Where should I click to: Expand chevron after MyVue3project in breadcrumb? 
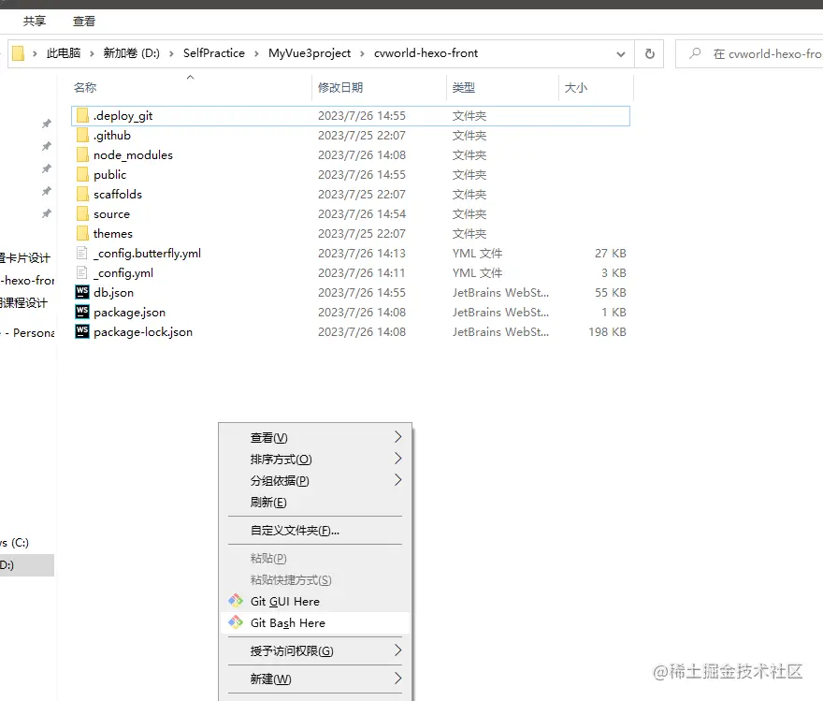362,53
